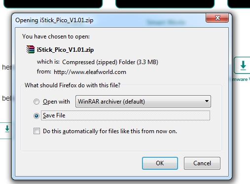
Task: Click the Open with label text
Action: coord(56,102)
